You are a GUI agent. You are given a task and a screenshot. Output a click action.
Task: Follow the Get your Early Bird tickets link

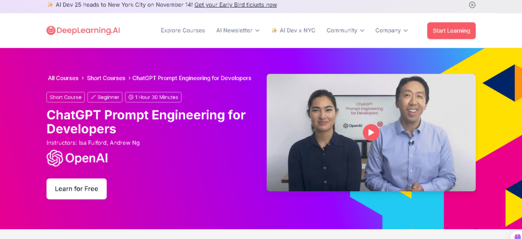(236, 5)
